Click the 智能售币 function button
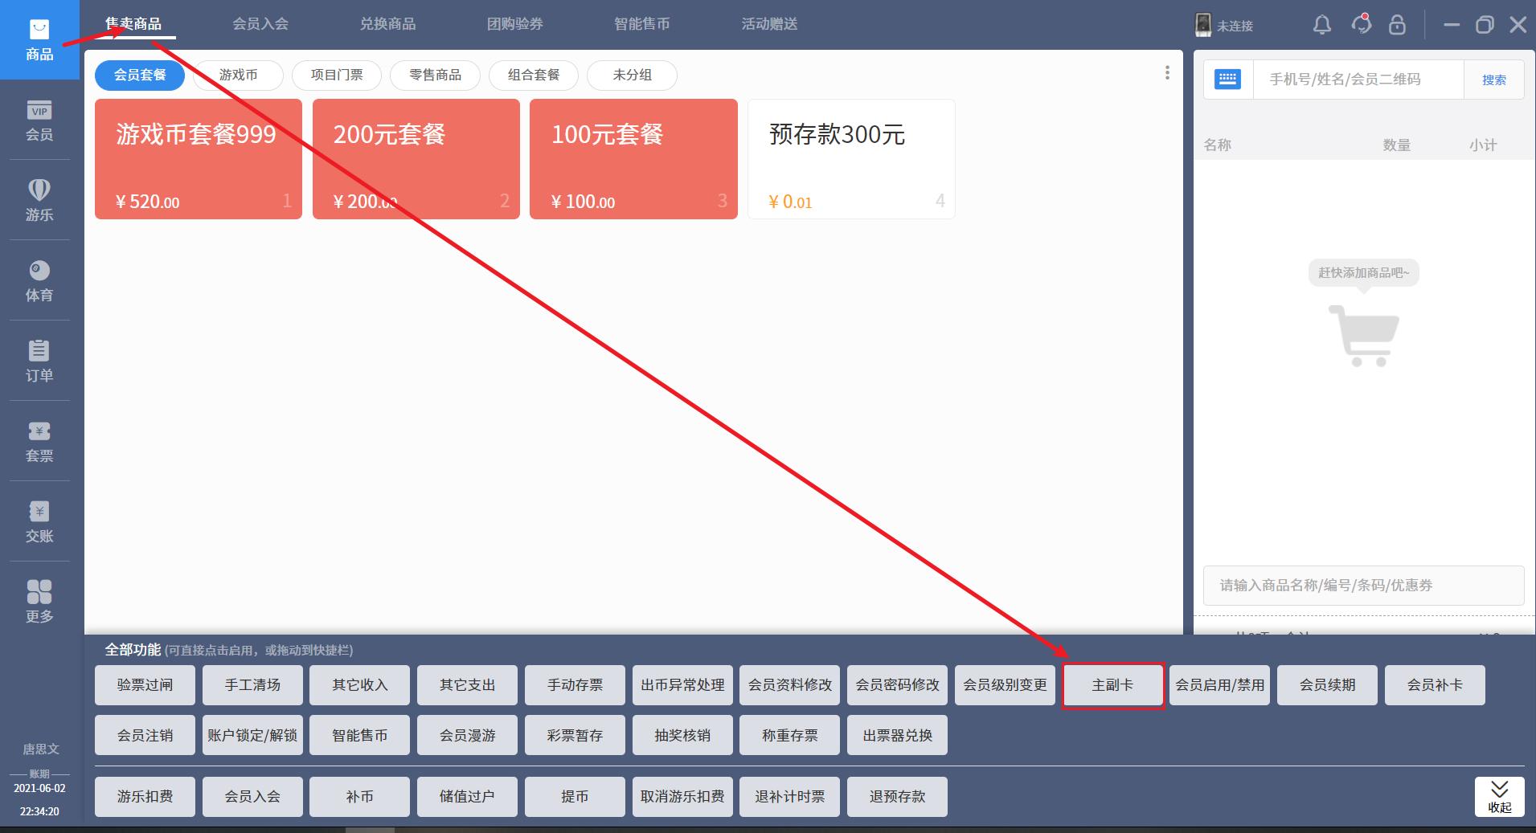Screen dimensions: 1536x833 pyautogui.click(x=360, y=735)
